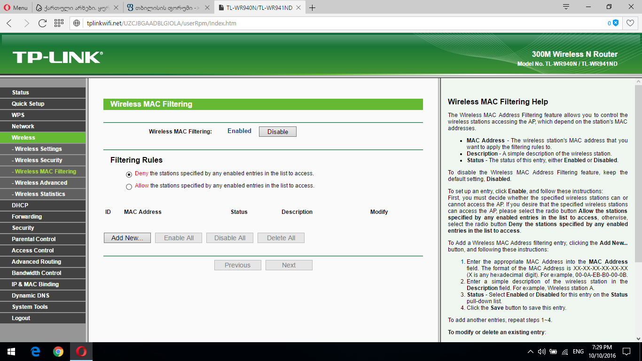The height and width of the screenshot is (361, 642).
Task: Click the help panel vertical scrollbar
Action: click(638, 173)
